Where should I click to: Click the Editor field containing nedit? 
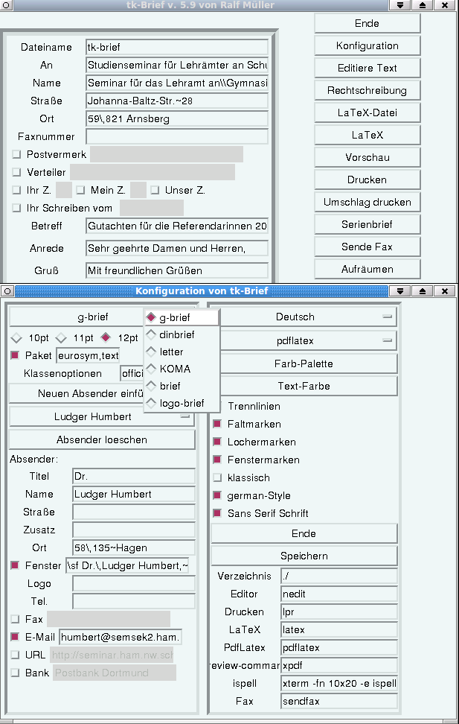pos(339,594)
